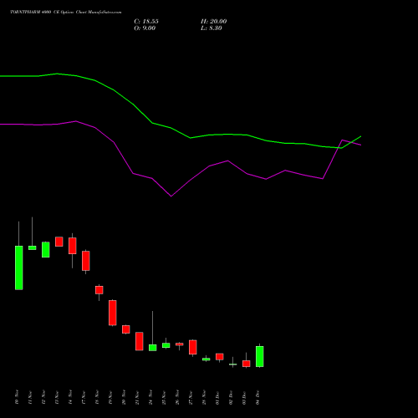Click the 24 Nov date label
The width and height of the screenshot is (418, 418).
point(150,397)
